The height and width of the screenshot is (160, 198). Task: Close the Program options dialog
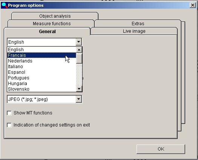(193, 5)
